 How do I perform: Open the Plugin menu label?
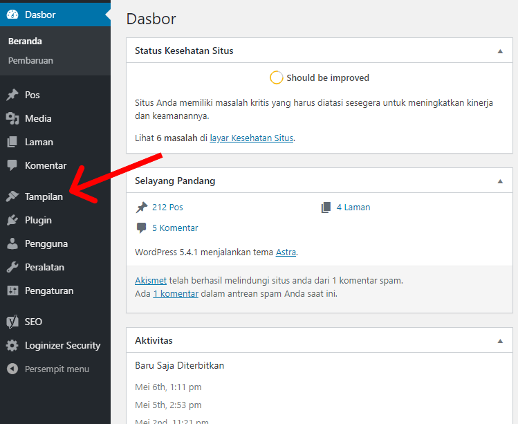[38, 220]
